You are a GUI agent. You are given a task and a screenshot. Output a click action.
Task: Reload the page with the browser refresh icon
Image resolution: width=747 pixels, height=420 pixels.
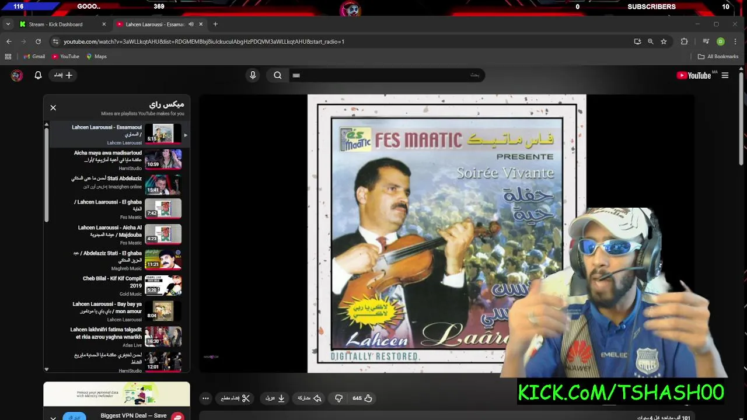pyautogui.click(x=39, y=41)
